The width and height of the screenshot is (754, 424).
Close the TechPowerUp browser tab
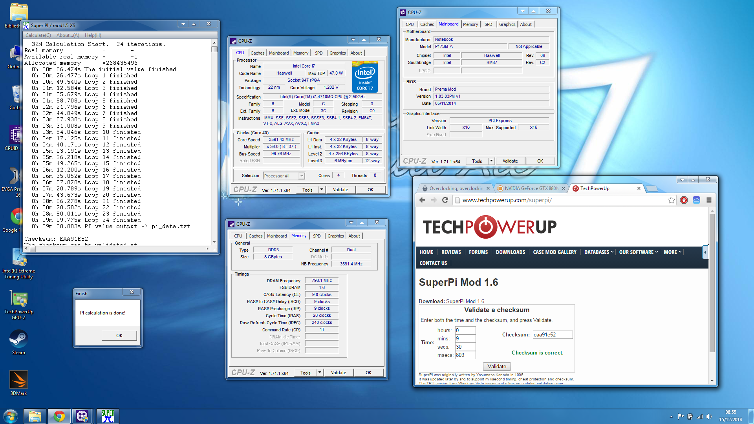tap(639, 188)
